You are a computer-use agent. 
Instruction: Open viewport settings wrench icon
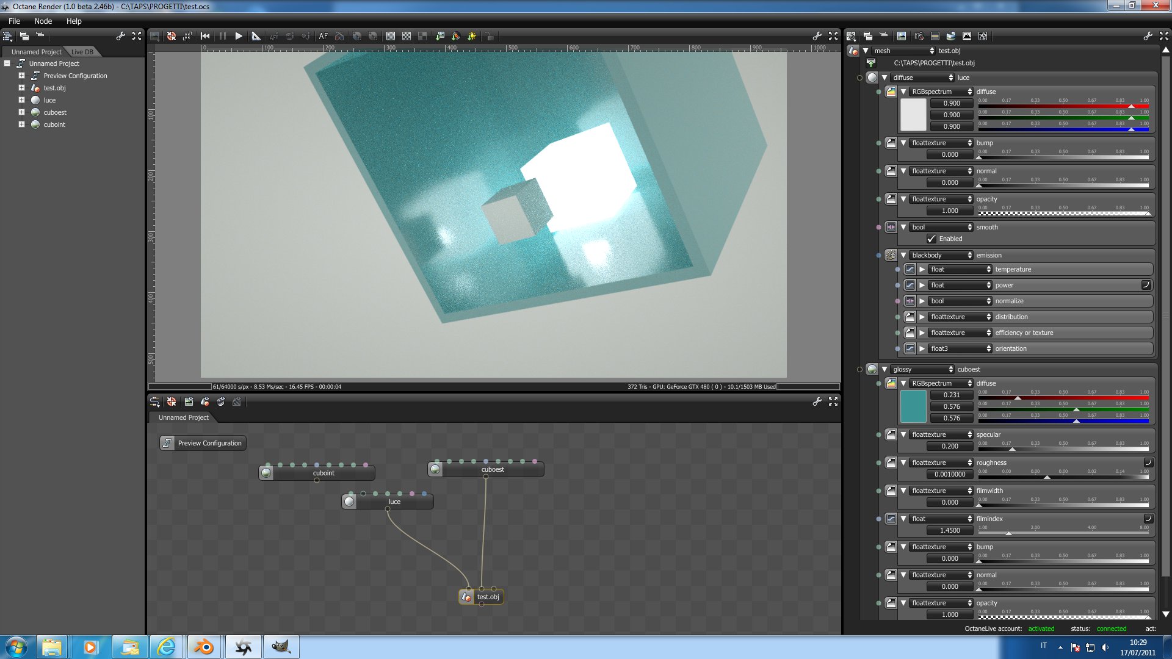coord(817,37)
